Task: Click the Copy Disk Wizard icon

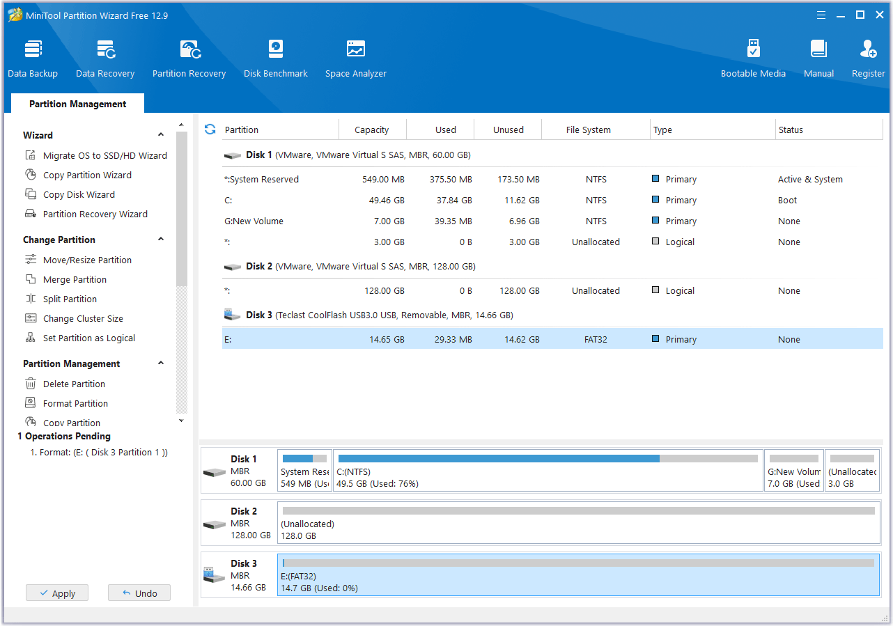Action: [x=31, y=194]
